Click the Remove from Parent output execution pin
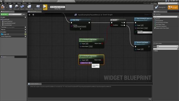Image resolution: width=179 pixels, height=101 pixels. point(149,47)
